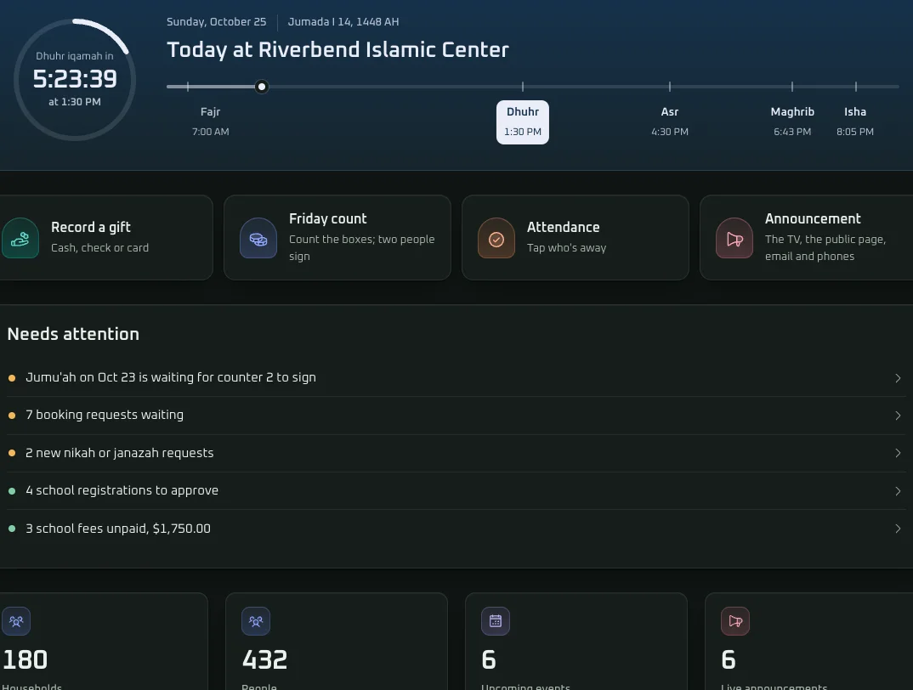The height and width of the screenshot is (690, 913).
Task: Open the Friday count card
Action: click(x=337, y=238)
